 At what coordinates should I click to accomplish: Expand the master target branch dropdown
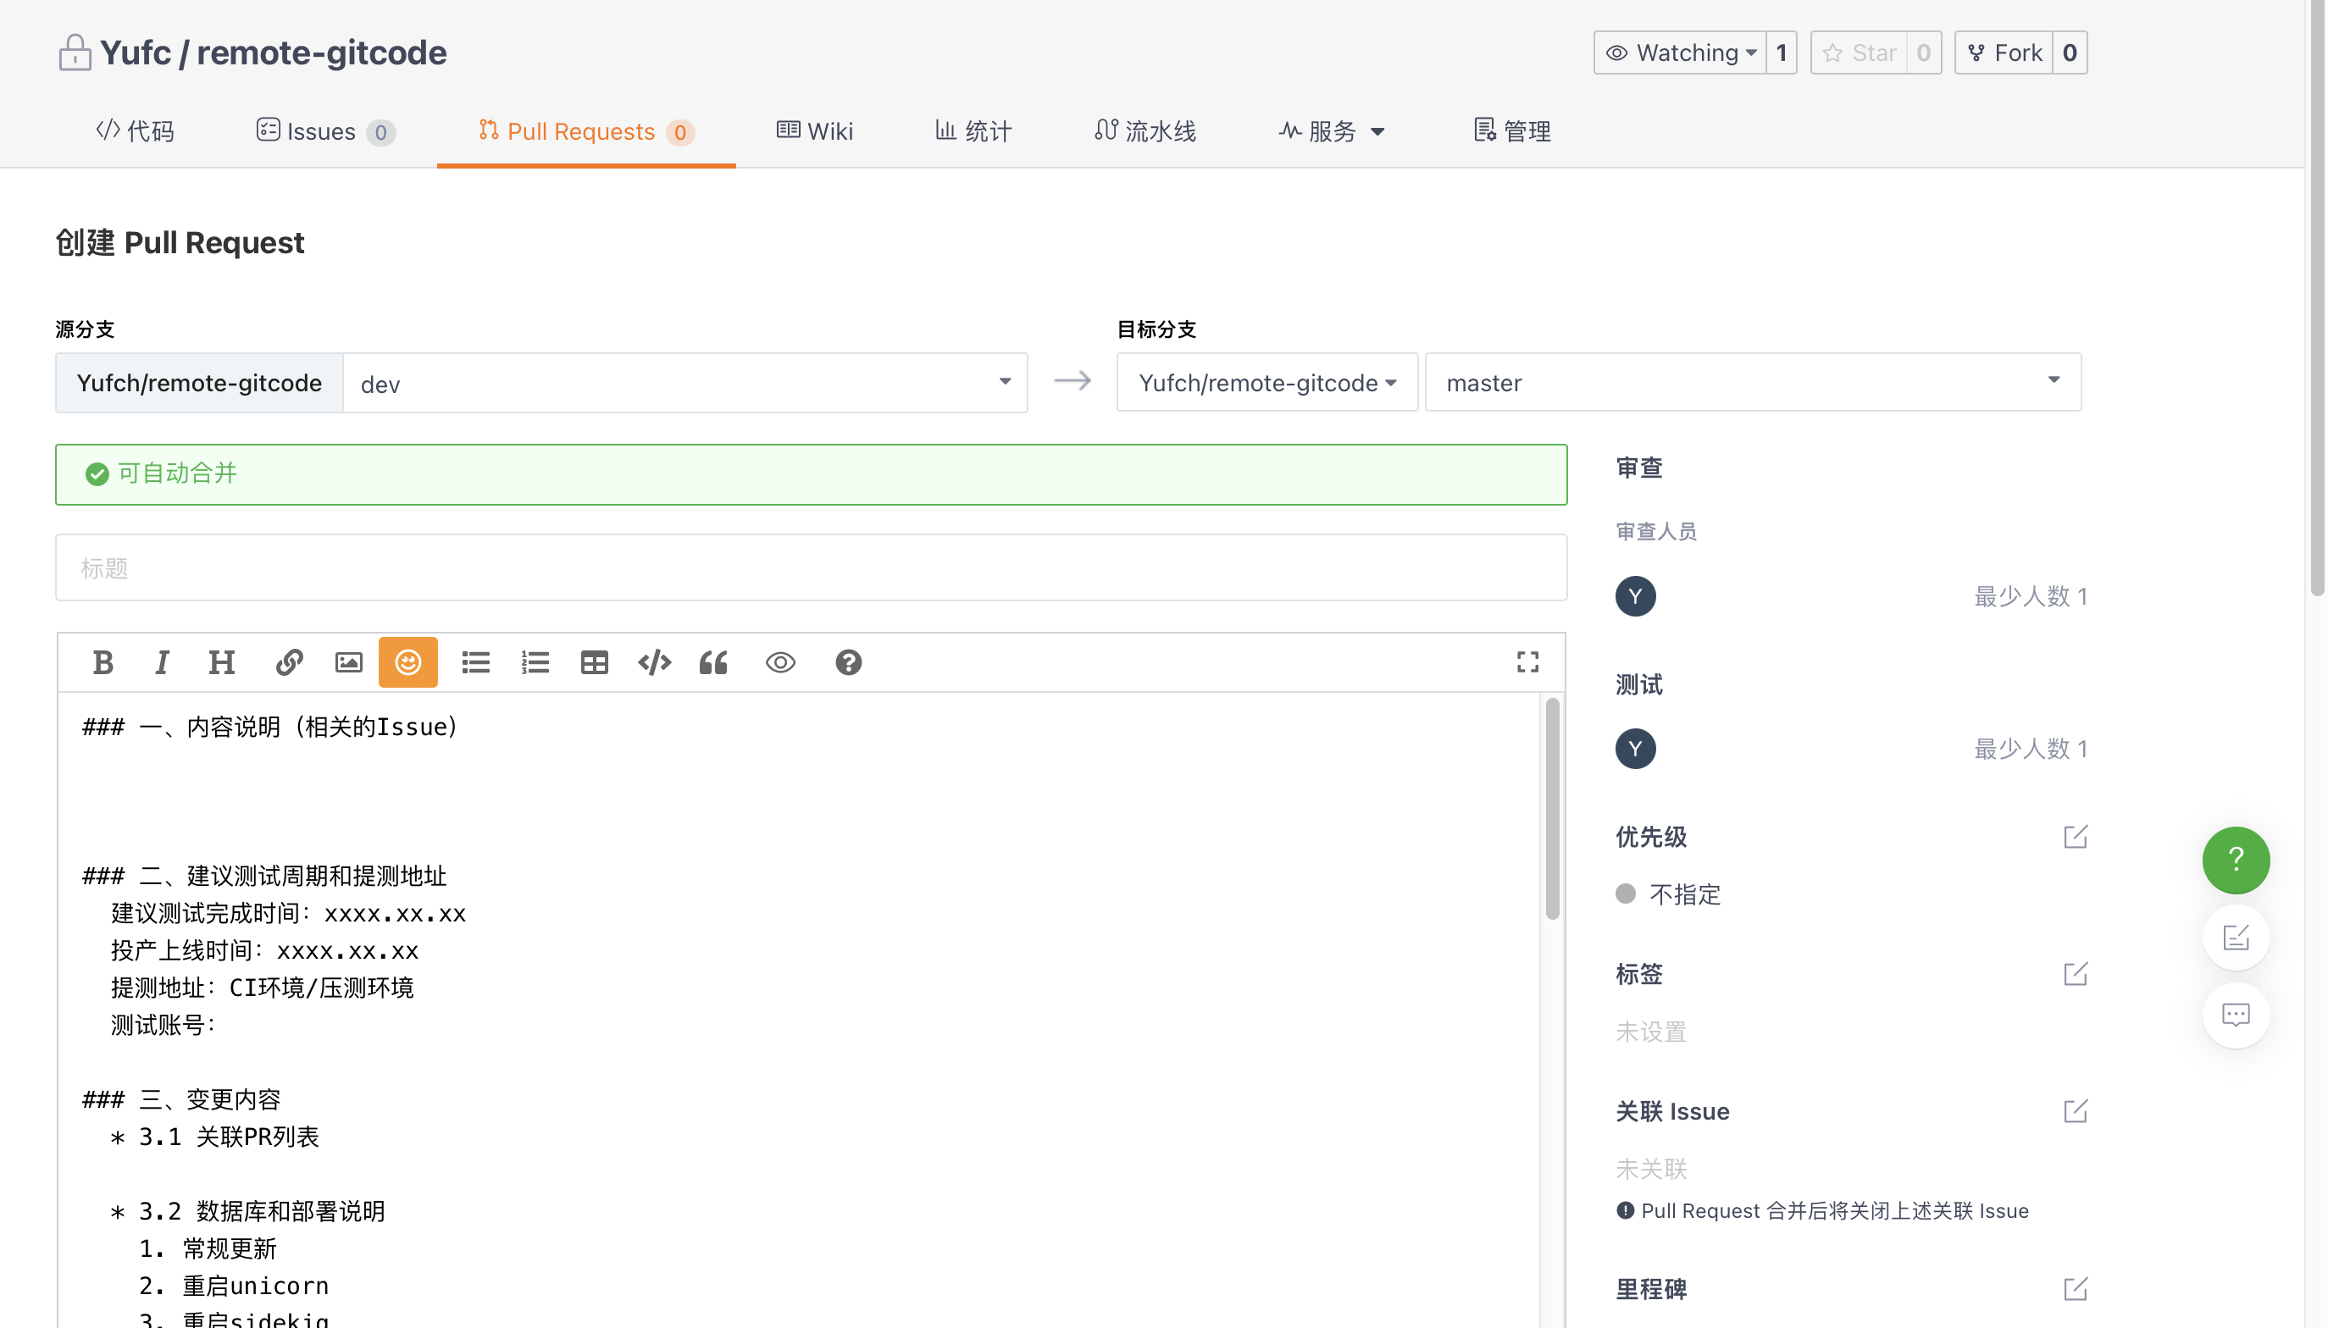(x=1753, y=382)
